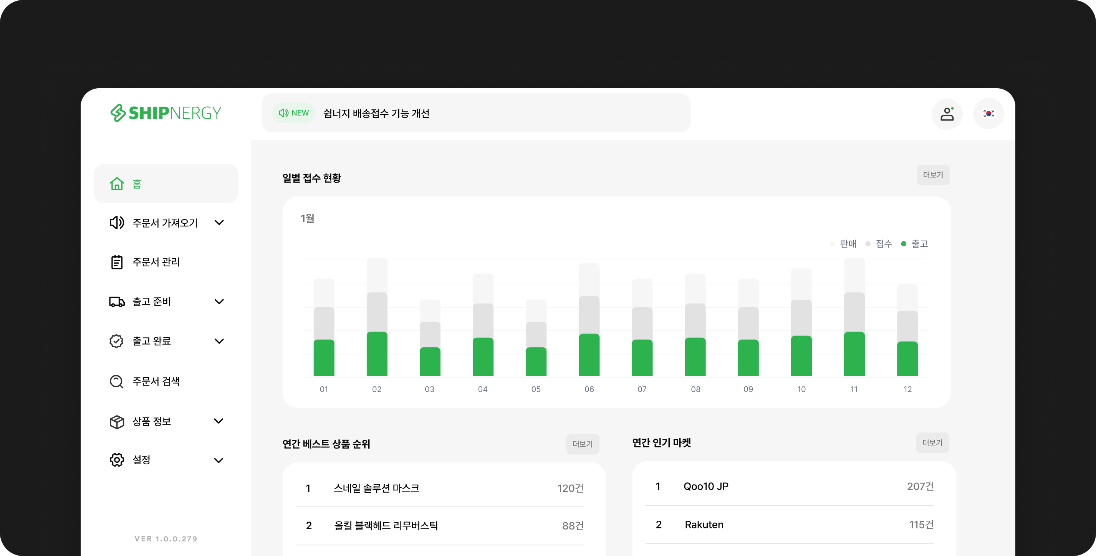Click the Korean flag language icon

988,114
